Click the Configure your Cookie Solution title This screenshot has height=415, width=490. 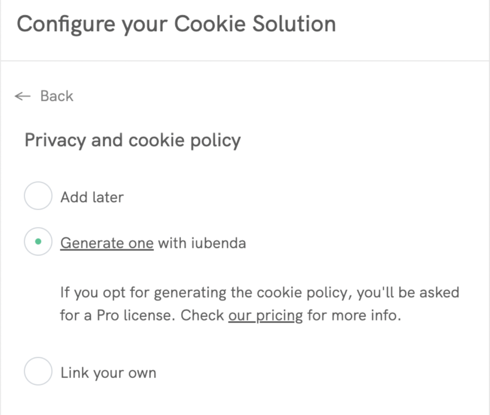pos(176,24)
